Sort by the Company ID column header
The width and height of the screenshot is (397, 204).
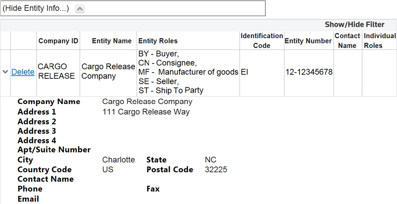click(58, 41)
